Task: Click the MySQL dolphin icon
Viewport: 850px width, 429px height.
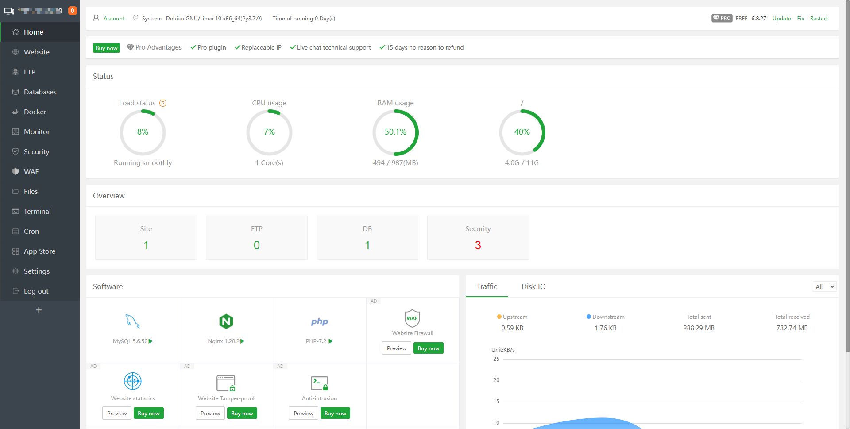Action: click(x=132, y=321)
